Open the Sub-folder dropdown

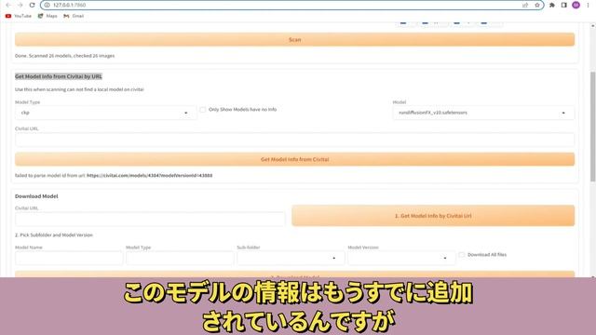(x=291, y=258)
